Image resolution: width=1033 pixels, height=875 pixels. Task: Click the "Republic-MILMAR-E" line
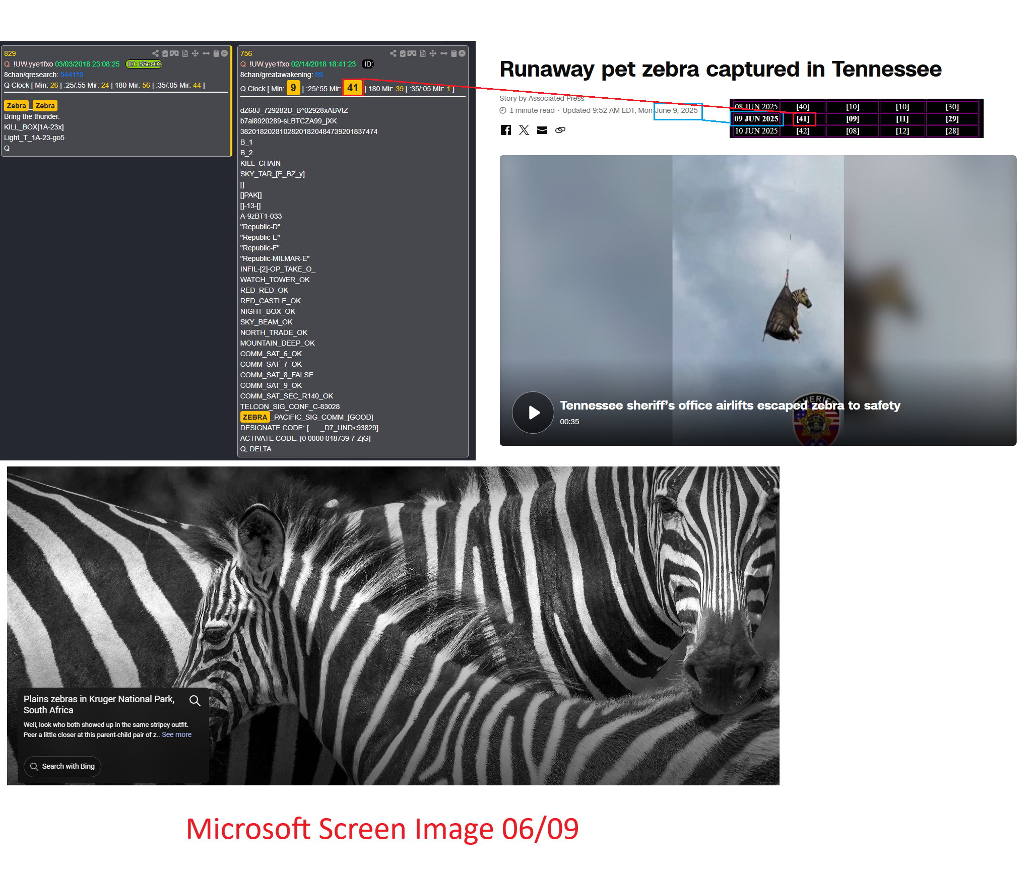(275, 258)
